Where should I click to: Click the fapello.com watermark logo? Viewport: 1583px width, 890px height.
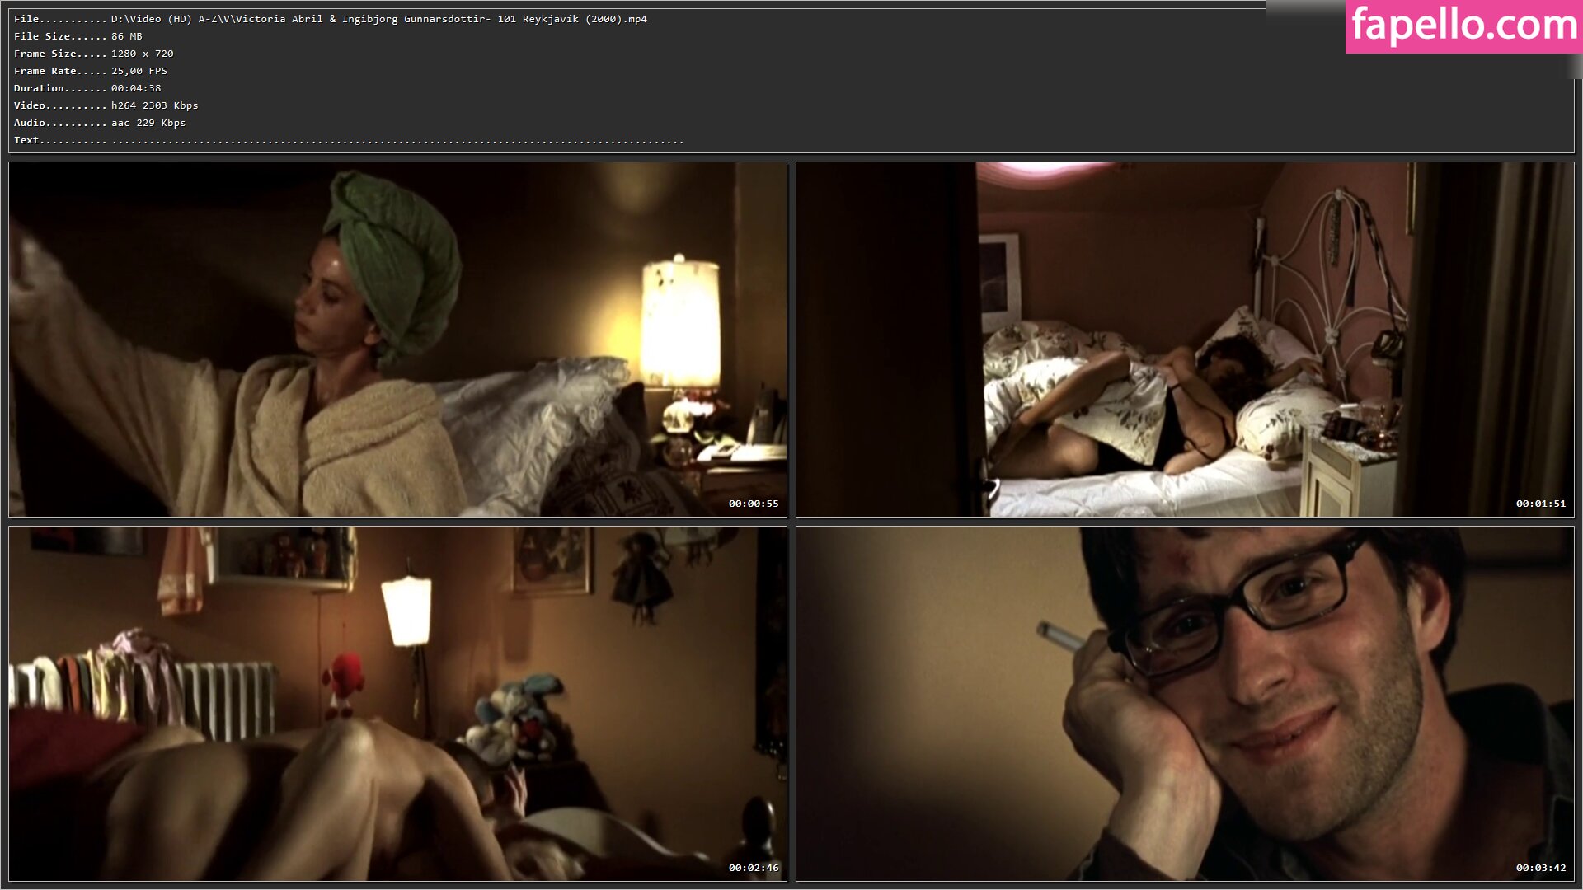[1463, 26]
